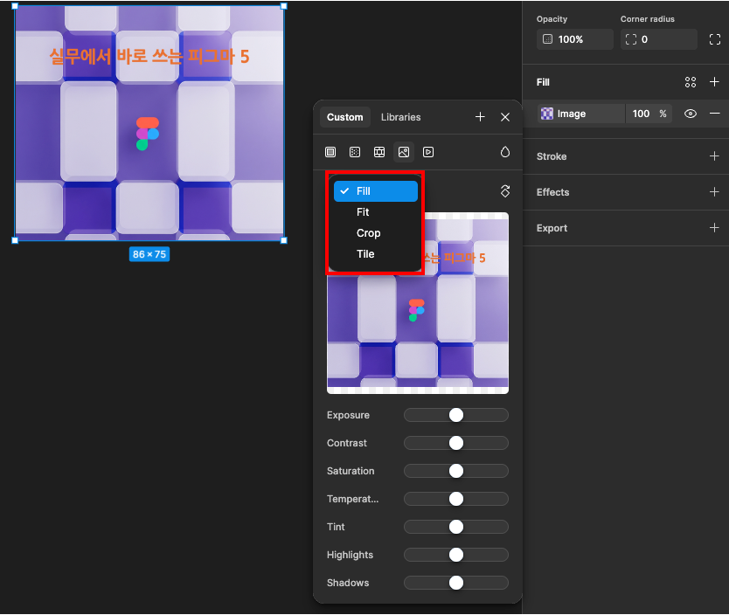Select the Image fill type icon

404,152
